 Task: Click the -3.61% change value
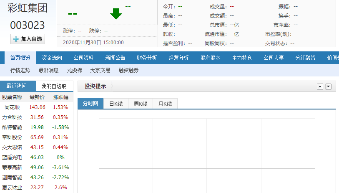(x=60, y=167)
